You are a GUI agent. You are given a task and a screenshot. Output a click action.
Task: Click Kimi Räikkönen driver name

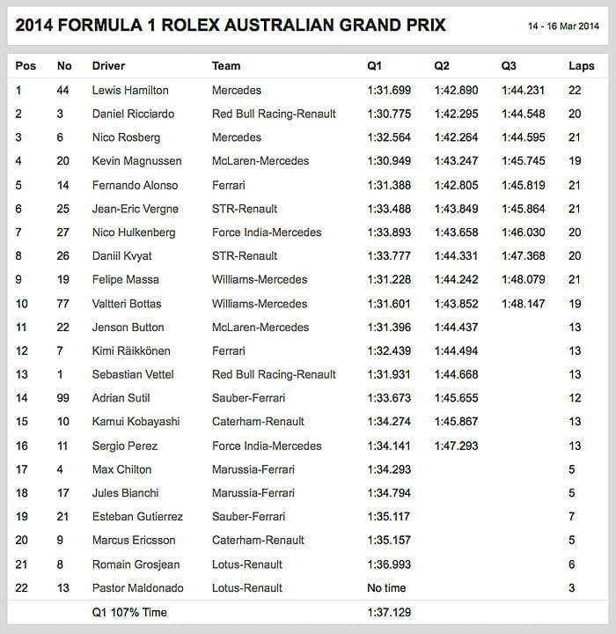point(131,351)
